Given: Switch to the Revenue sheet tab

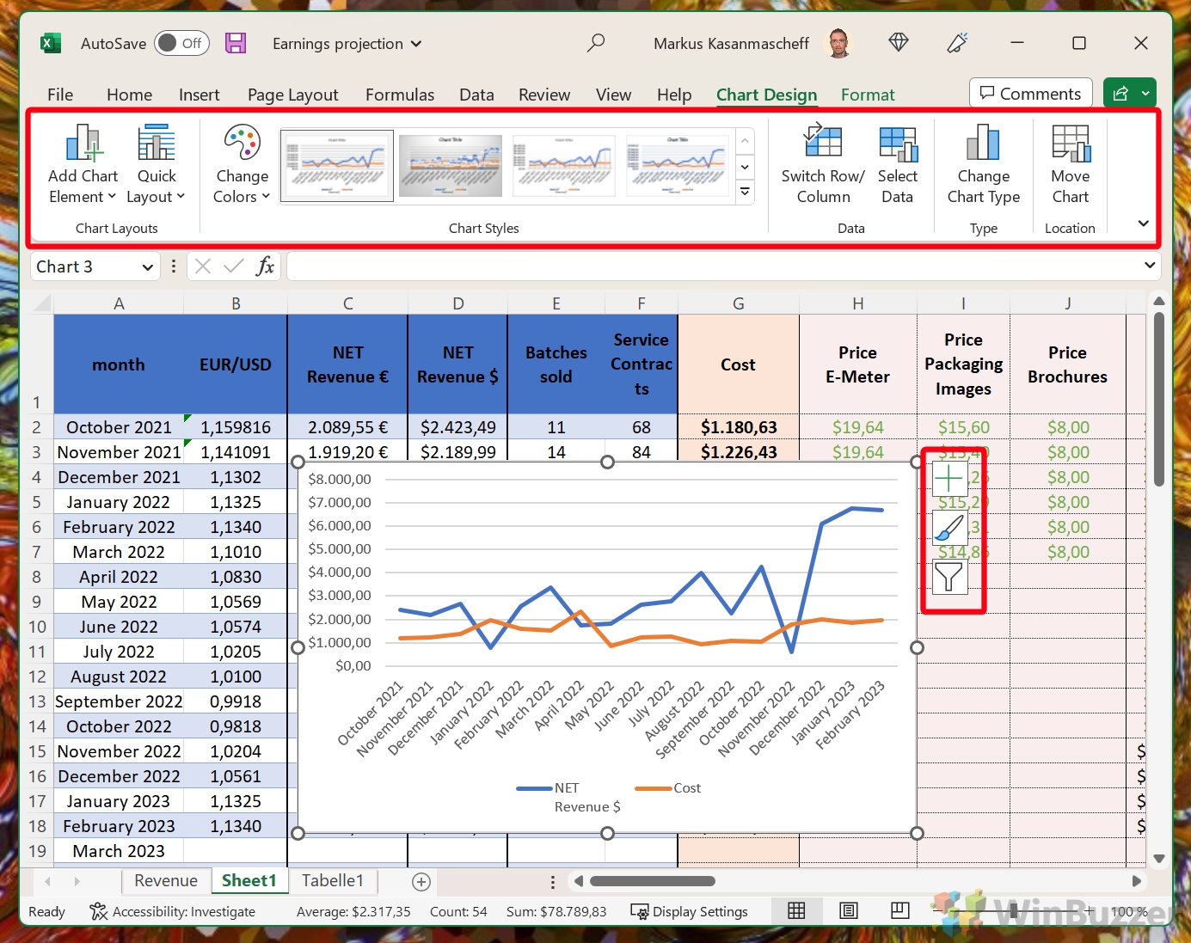Looking at the screenshot, I should pyautogui.click(x=166, y=880).
